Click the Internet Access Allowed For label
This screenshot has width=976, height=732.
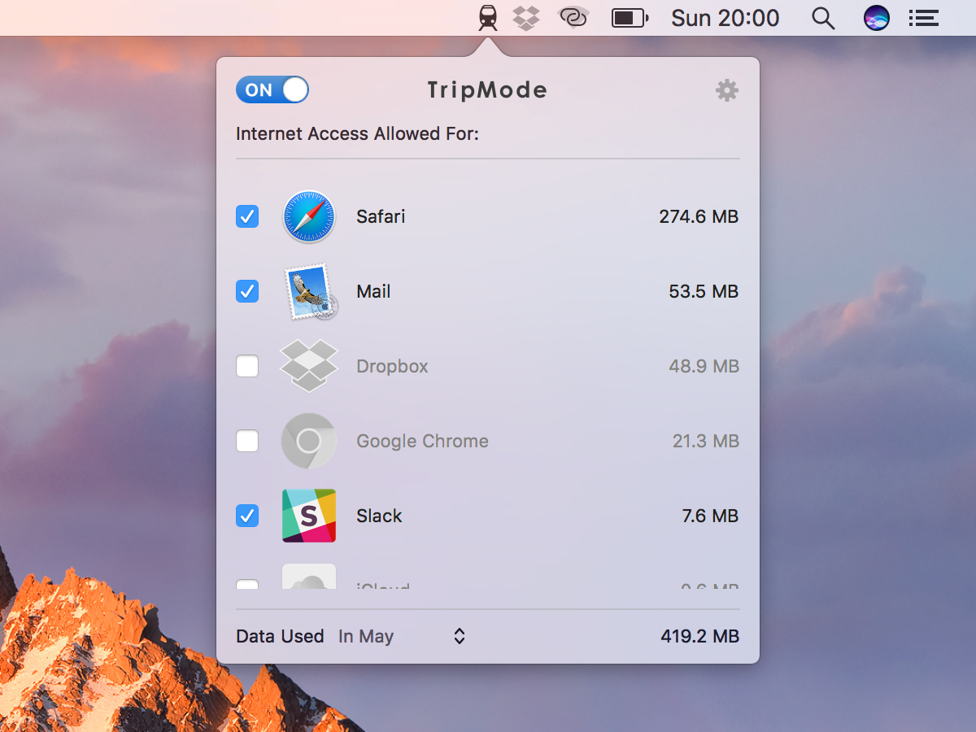click(x=357, y=133)
